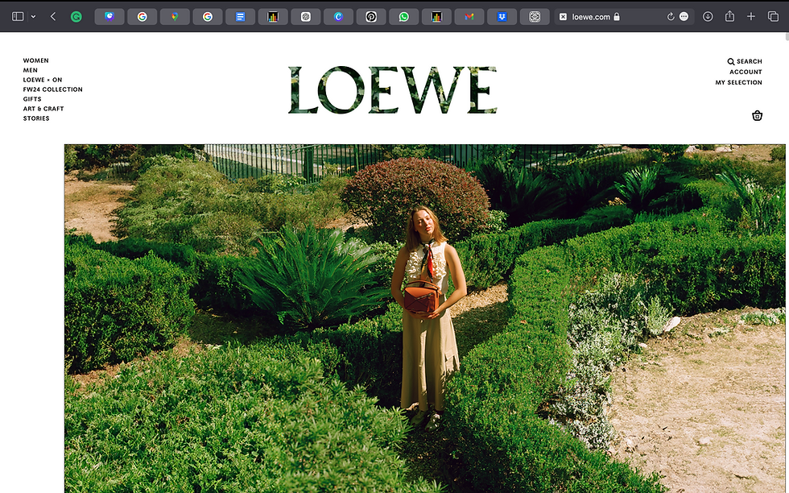Open the ellipsis page menu in address bar
This screenshot has height=493, width=789.
pos(684,17)
